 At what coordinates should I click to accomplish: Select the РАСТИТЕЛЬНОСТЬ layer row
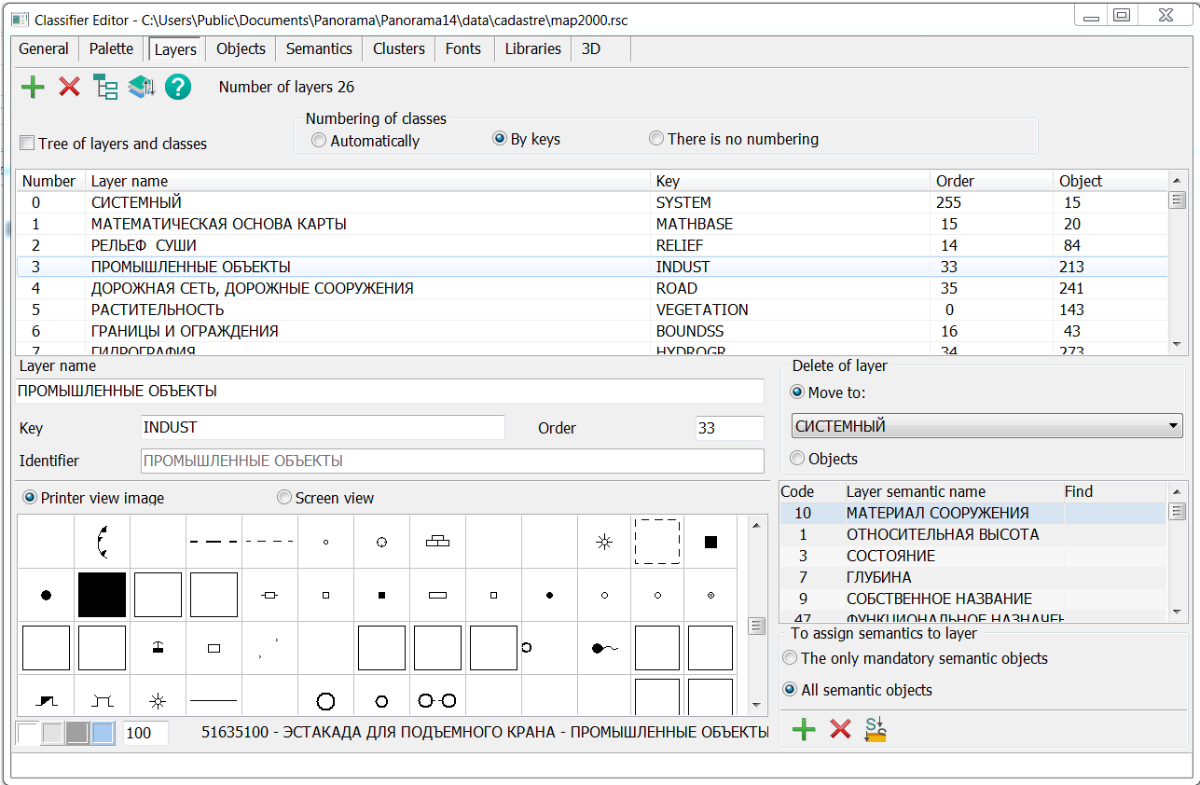[592, 310]
